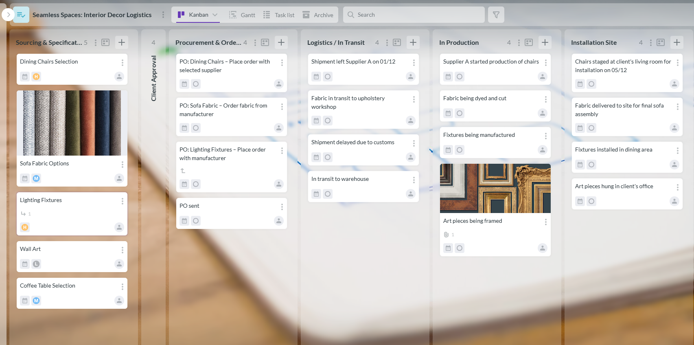
Task: Click gray L priority badge on Wall Art
Action: 36,264
